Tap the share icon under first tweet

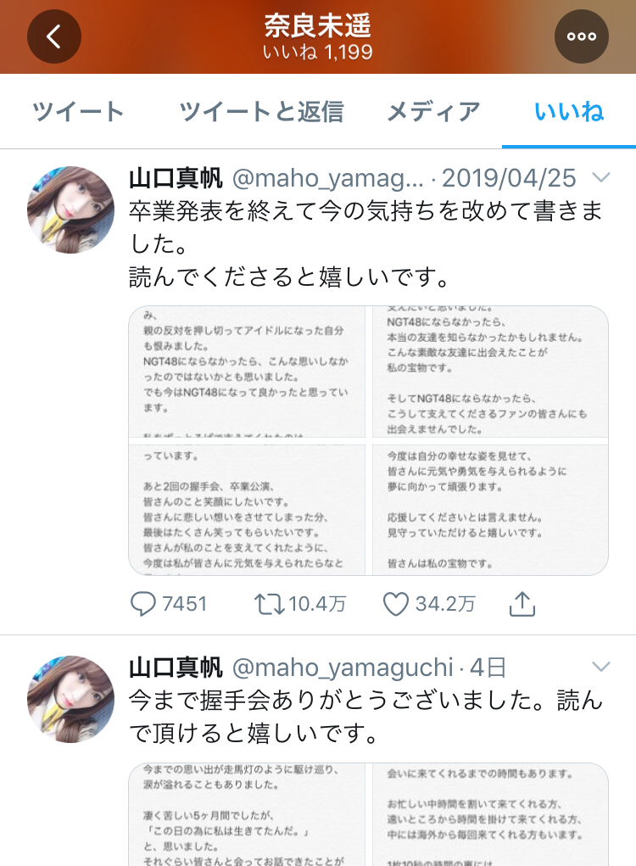522,604
